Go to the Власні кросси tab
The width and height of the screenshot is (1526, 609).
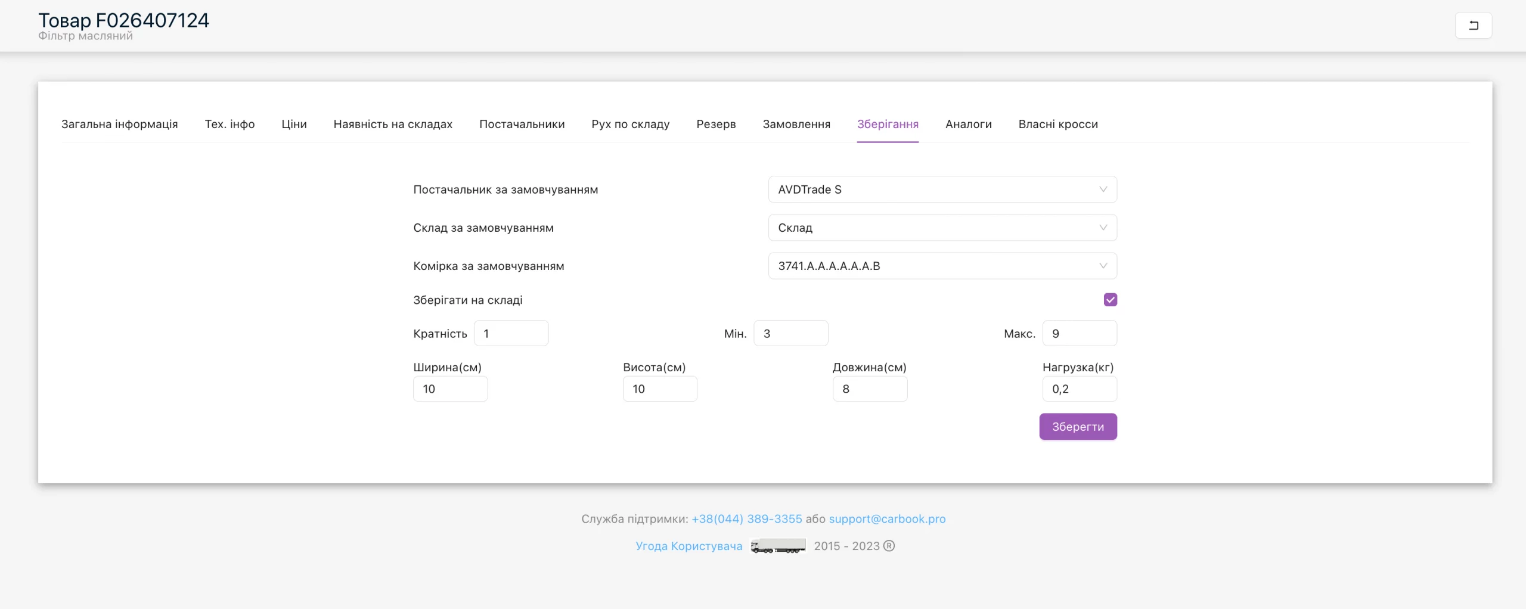tap(1058, 124)
